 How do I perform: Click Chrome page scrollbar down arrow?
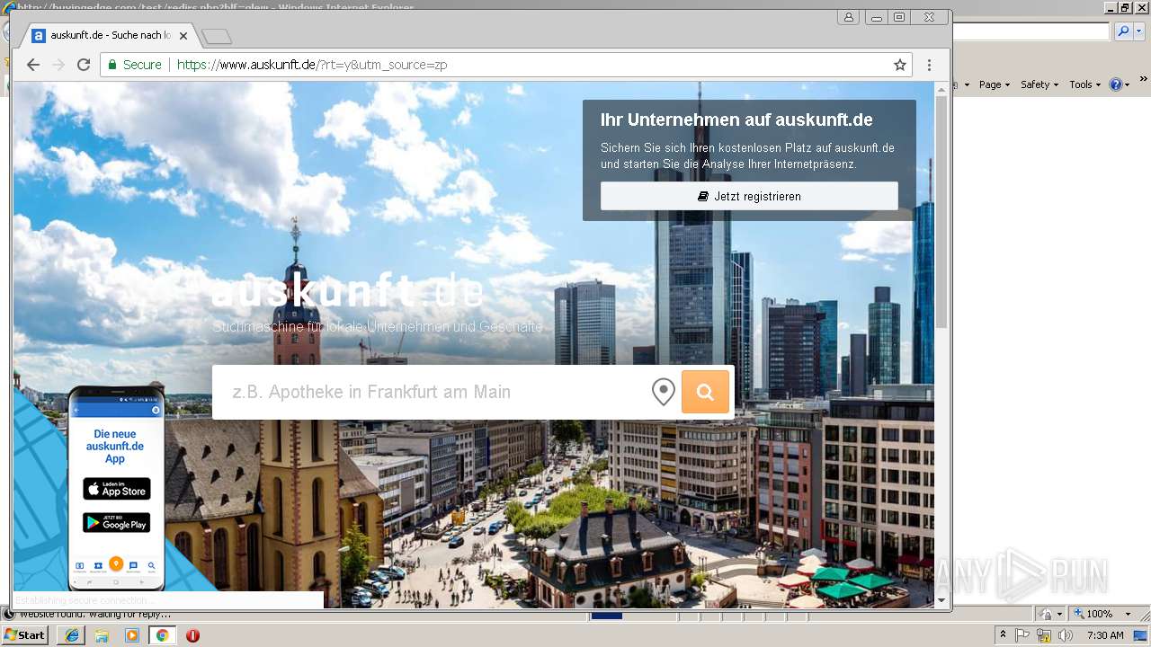pyautogui.click(x=941, y=599)
